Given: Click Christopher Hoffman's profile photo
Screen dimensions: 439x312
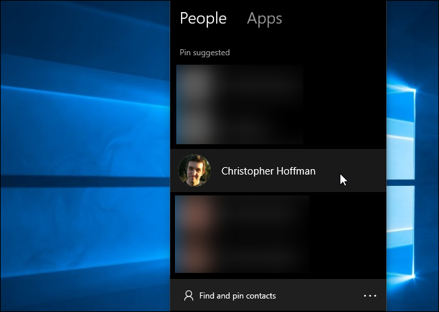Looking at the screenshot, I should 195,170.
